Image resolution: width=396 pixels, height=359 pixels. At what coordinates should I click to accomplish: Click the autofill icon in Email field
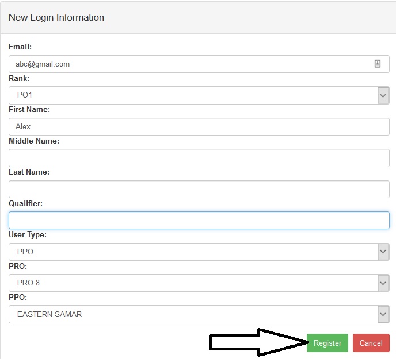[378, 64]
